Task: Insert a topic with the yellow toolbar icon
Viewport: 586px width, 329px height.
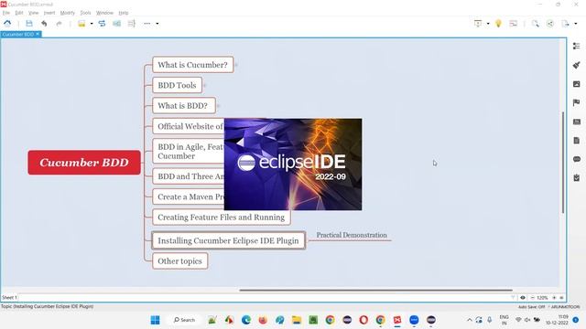Action: point(81,24)
